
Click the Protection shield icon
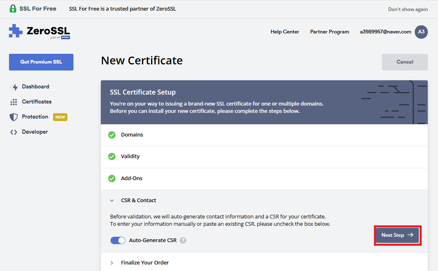(14, 117)
